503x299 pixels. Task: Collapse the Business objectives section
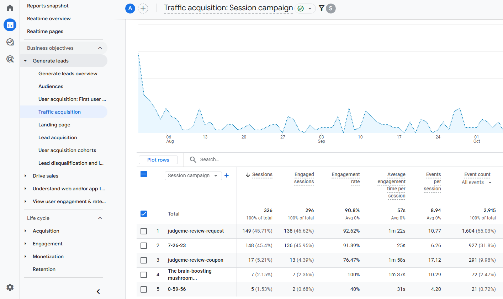coord(100,48)
